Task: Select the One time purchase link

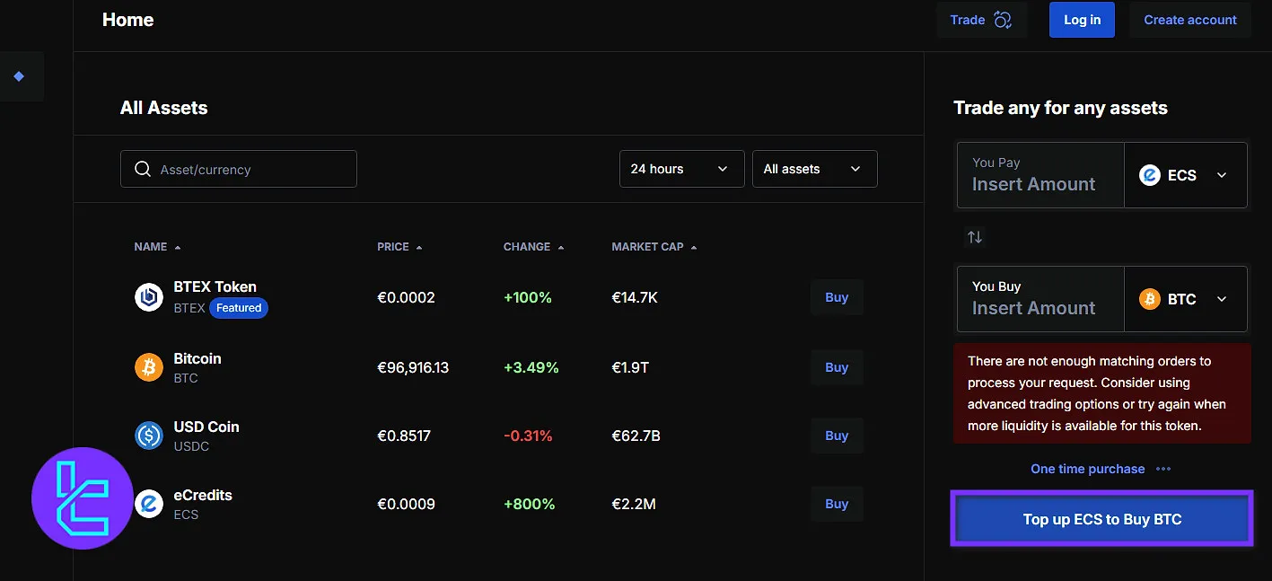Action: [1087, 469]
